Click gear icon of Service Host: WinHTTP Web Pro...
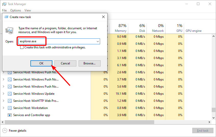Screen dimensions: 216x137 10,101
